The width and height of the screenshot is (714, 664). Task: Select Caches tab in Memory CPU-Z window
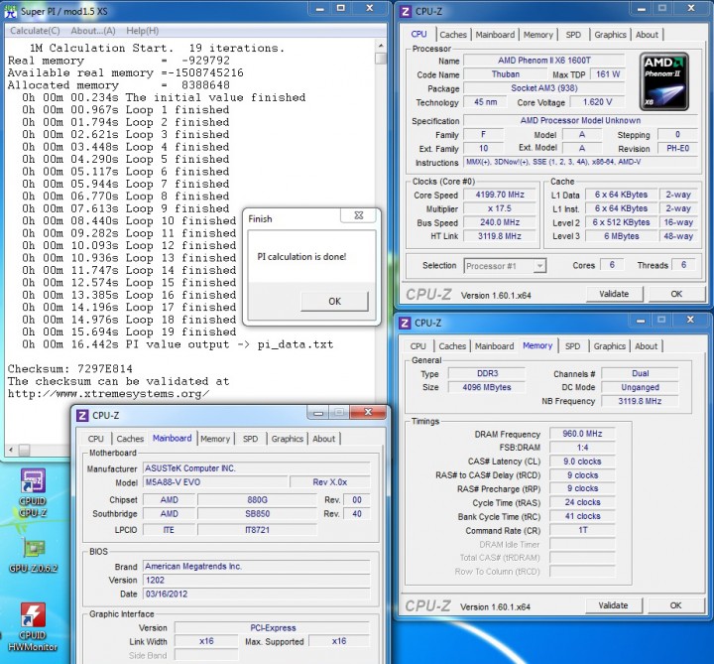coord(452,346)
